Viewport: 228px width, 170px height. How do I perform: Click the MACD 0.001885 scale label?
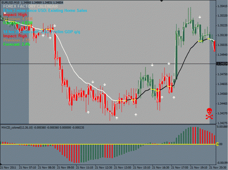222,127
